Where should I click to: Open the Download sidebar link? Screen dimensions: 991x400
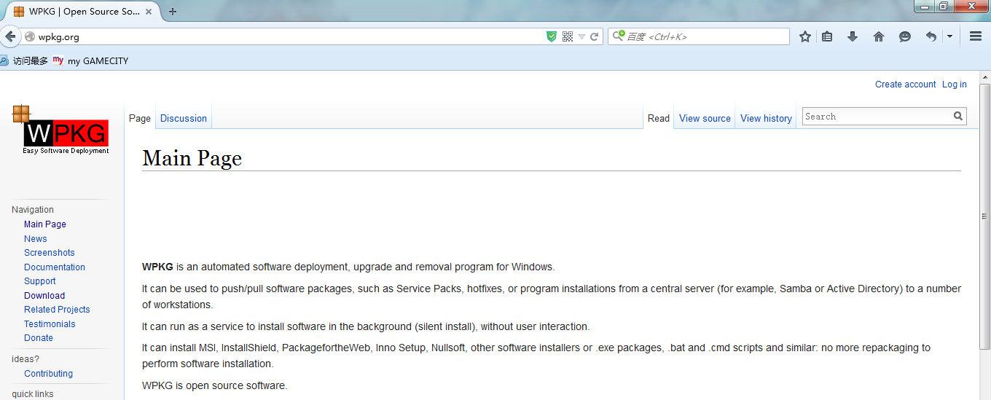[44, 295]
